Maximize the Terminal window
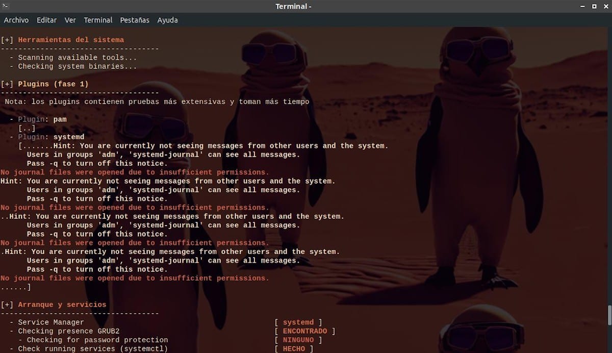The height and width of the screenshot is (353, 612). tap(594, 6)
